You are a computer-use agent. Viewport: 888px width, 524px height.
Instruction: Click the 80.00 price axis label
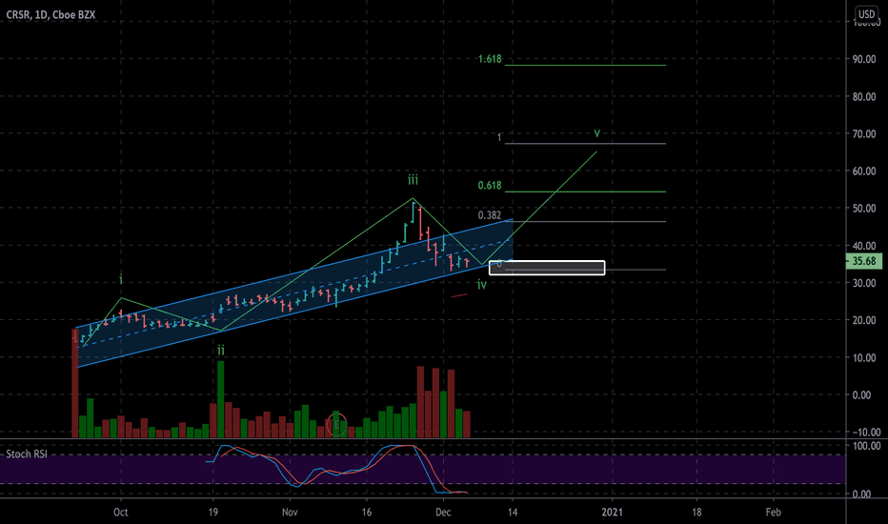pos(864,97)
